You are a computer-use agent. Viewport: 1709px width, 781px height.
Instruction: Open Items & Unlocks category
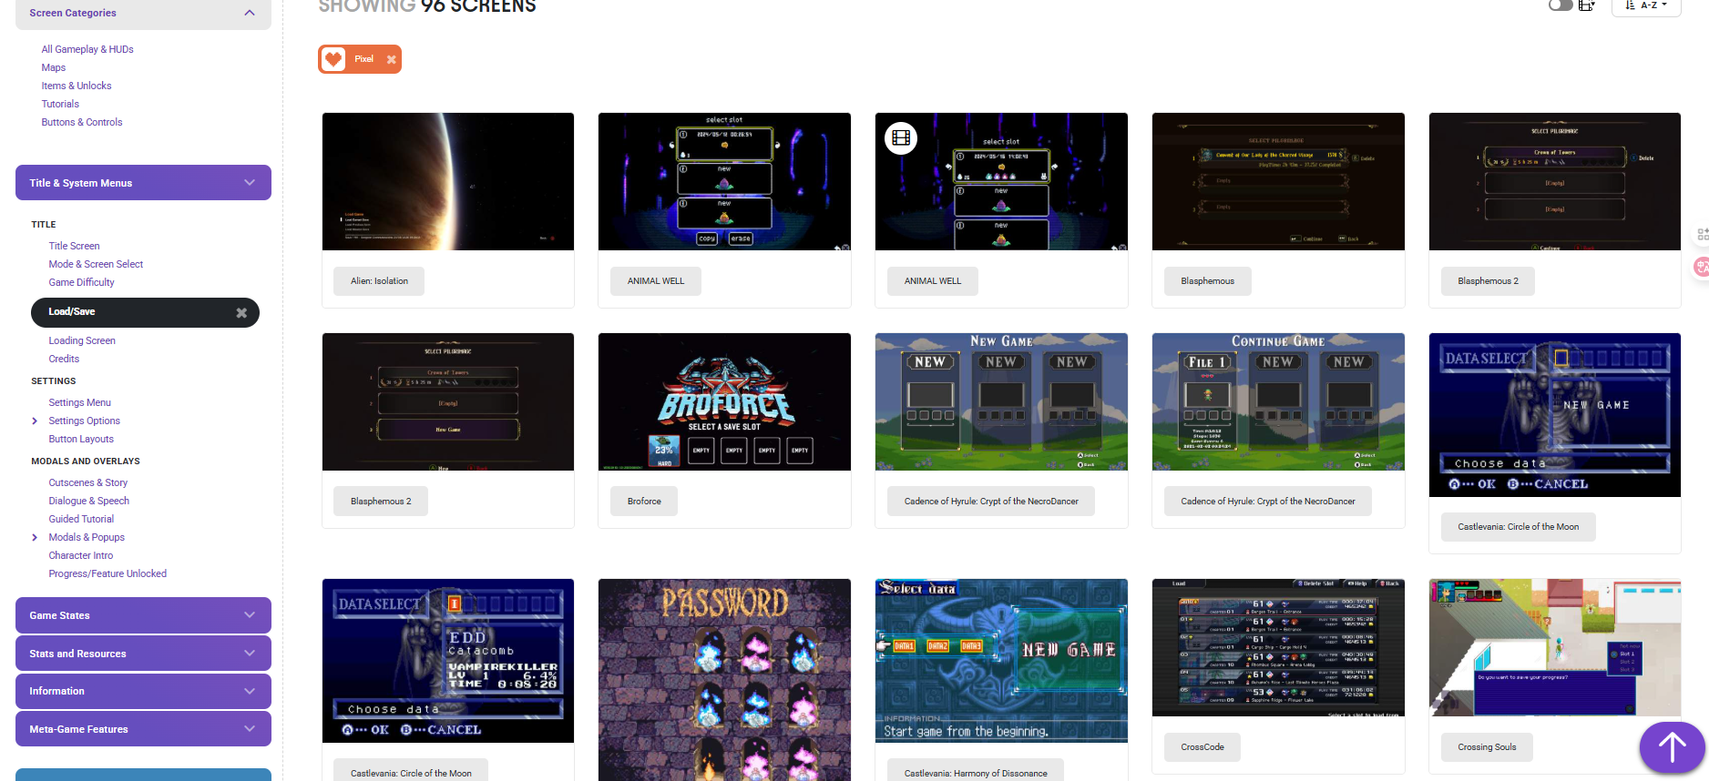[77, 86]
